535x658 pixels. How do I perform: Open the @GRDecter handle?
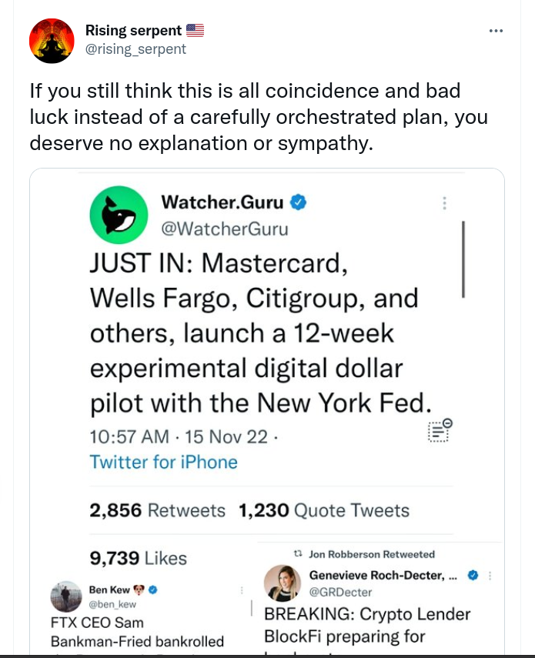point(340,592)
